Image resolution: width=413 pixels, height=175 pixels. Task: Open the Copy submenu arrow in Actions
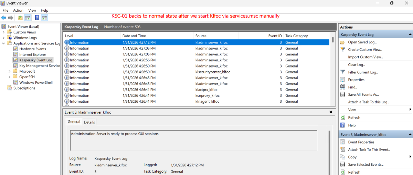point(410,157)
